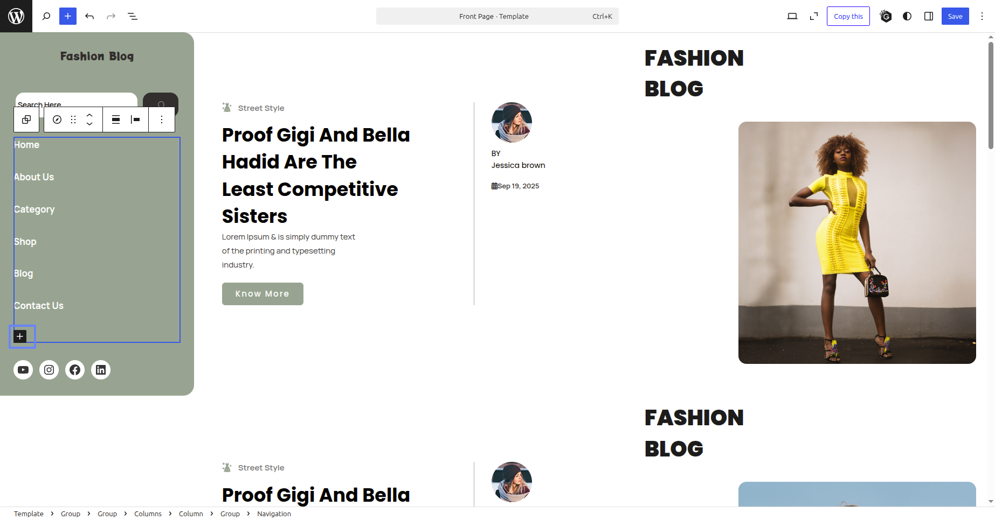Open the device preview view dropdown

792,16
